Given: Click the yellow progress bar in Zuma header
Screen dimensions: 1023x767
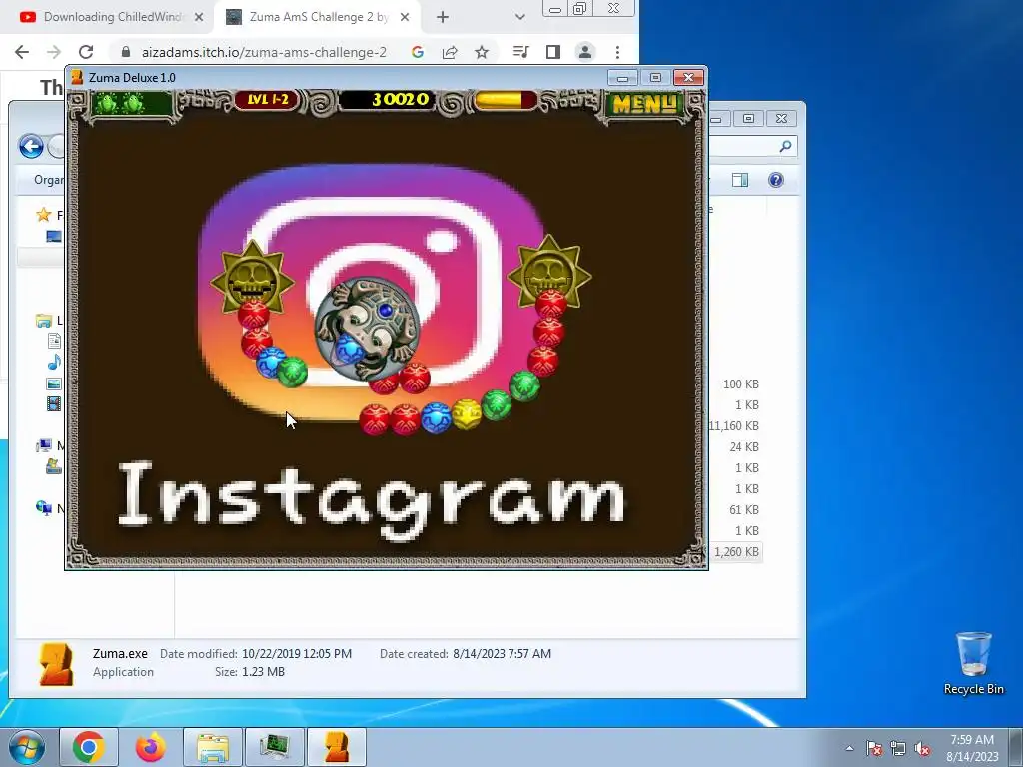Looking at the screenshot, I should [506, 100].
